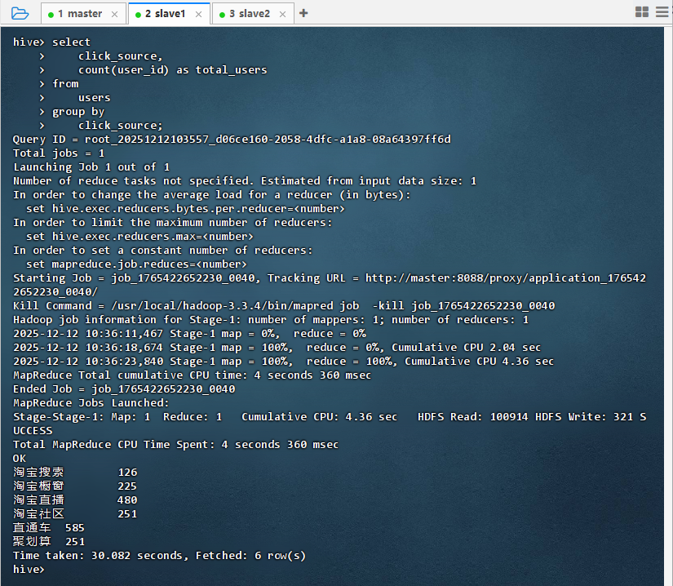673x586 pixels.
Task: Click the Stage-1 map = 0% progress line
Action: (189, 334)
